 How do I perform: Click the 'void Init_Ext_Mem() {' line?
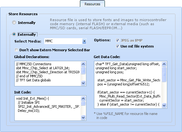point(32,98)
